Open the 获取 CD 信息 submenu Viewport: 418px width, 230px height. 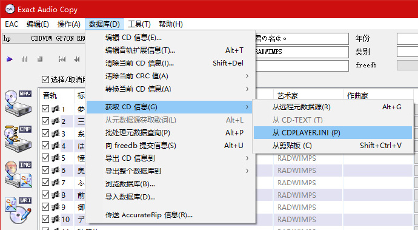coord(170,107)
